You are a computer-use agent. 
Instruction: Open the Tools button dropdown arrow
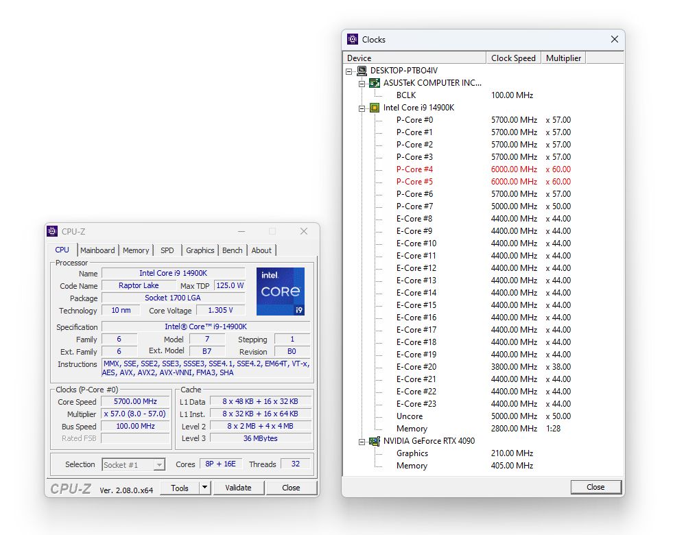click(x=204, y=487)
